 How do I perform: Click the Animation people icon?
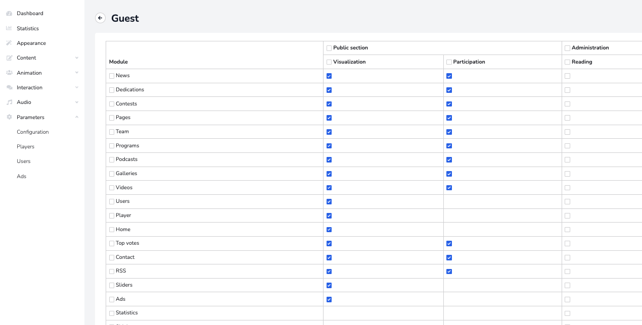point(9,73)
